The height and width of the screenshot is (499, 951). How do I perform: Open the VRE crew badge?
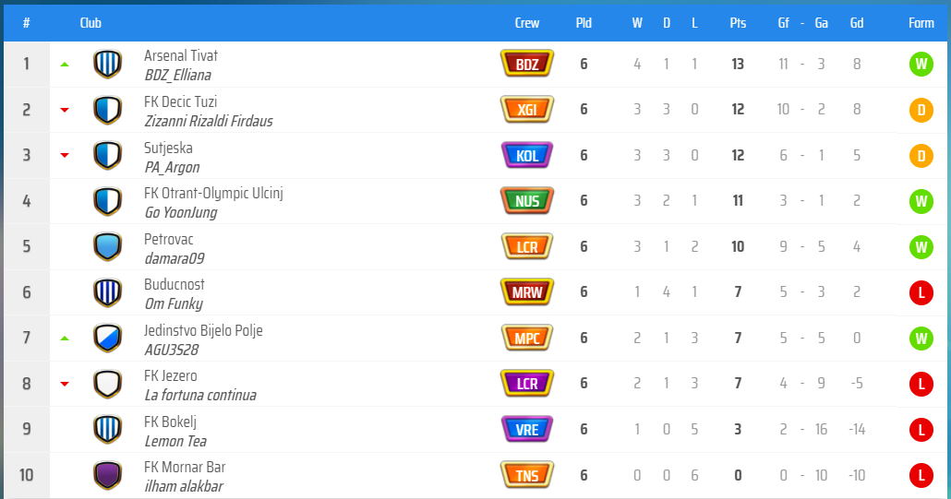tap(527, 430)
